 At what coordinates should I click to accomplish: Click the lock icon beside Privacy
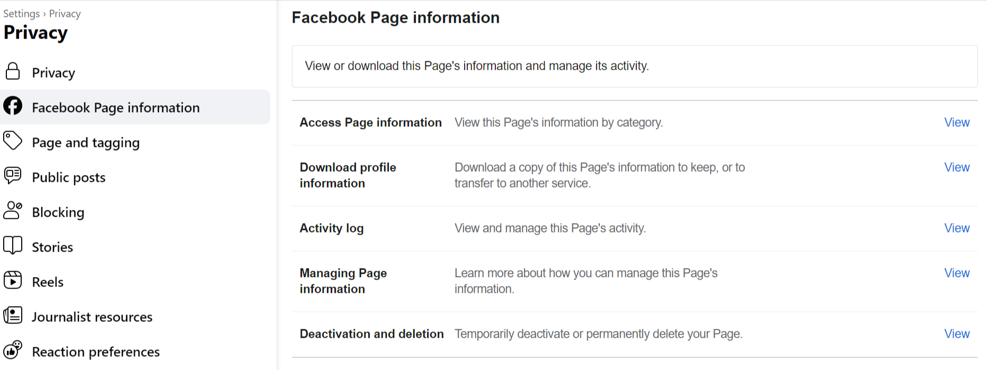click(13, 71)
